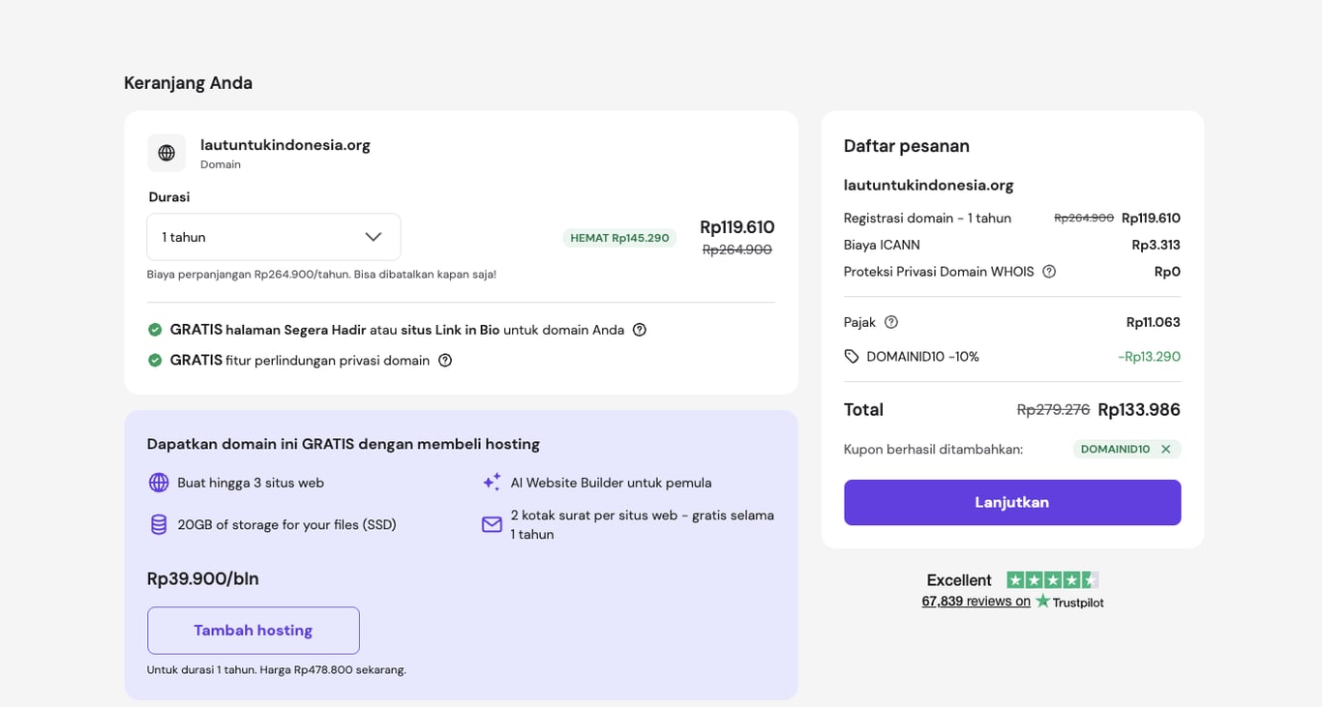Click "Registrasi domain - 1 tahun" line
1322x707 pixels.
(927, 218)
